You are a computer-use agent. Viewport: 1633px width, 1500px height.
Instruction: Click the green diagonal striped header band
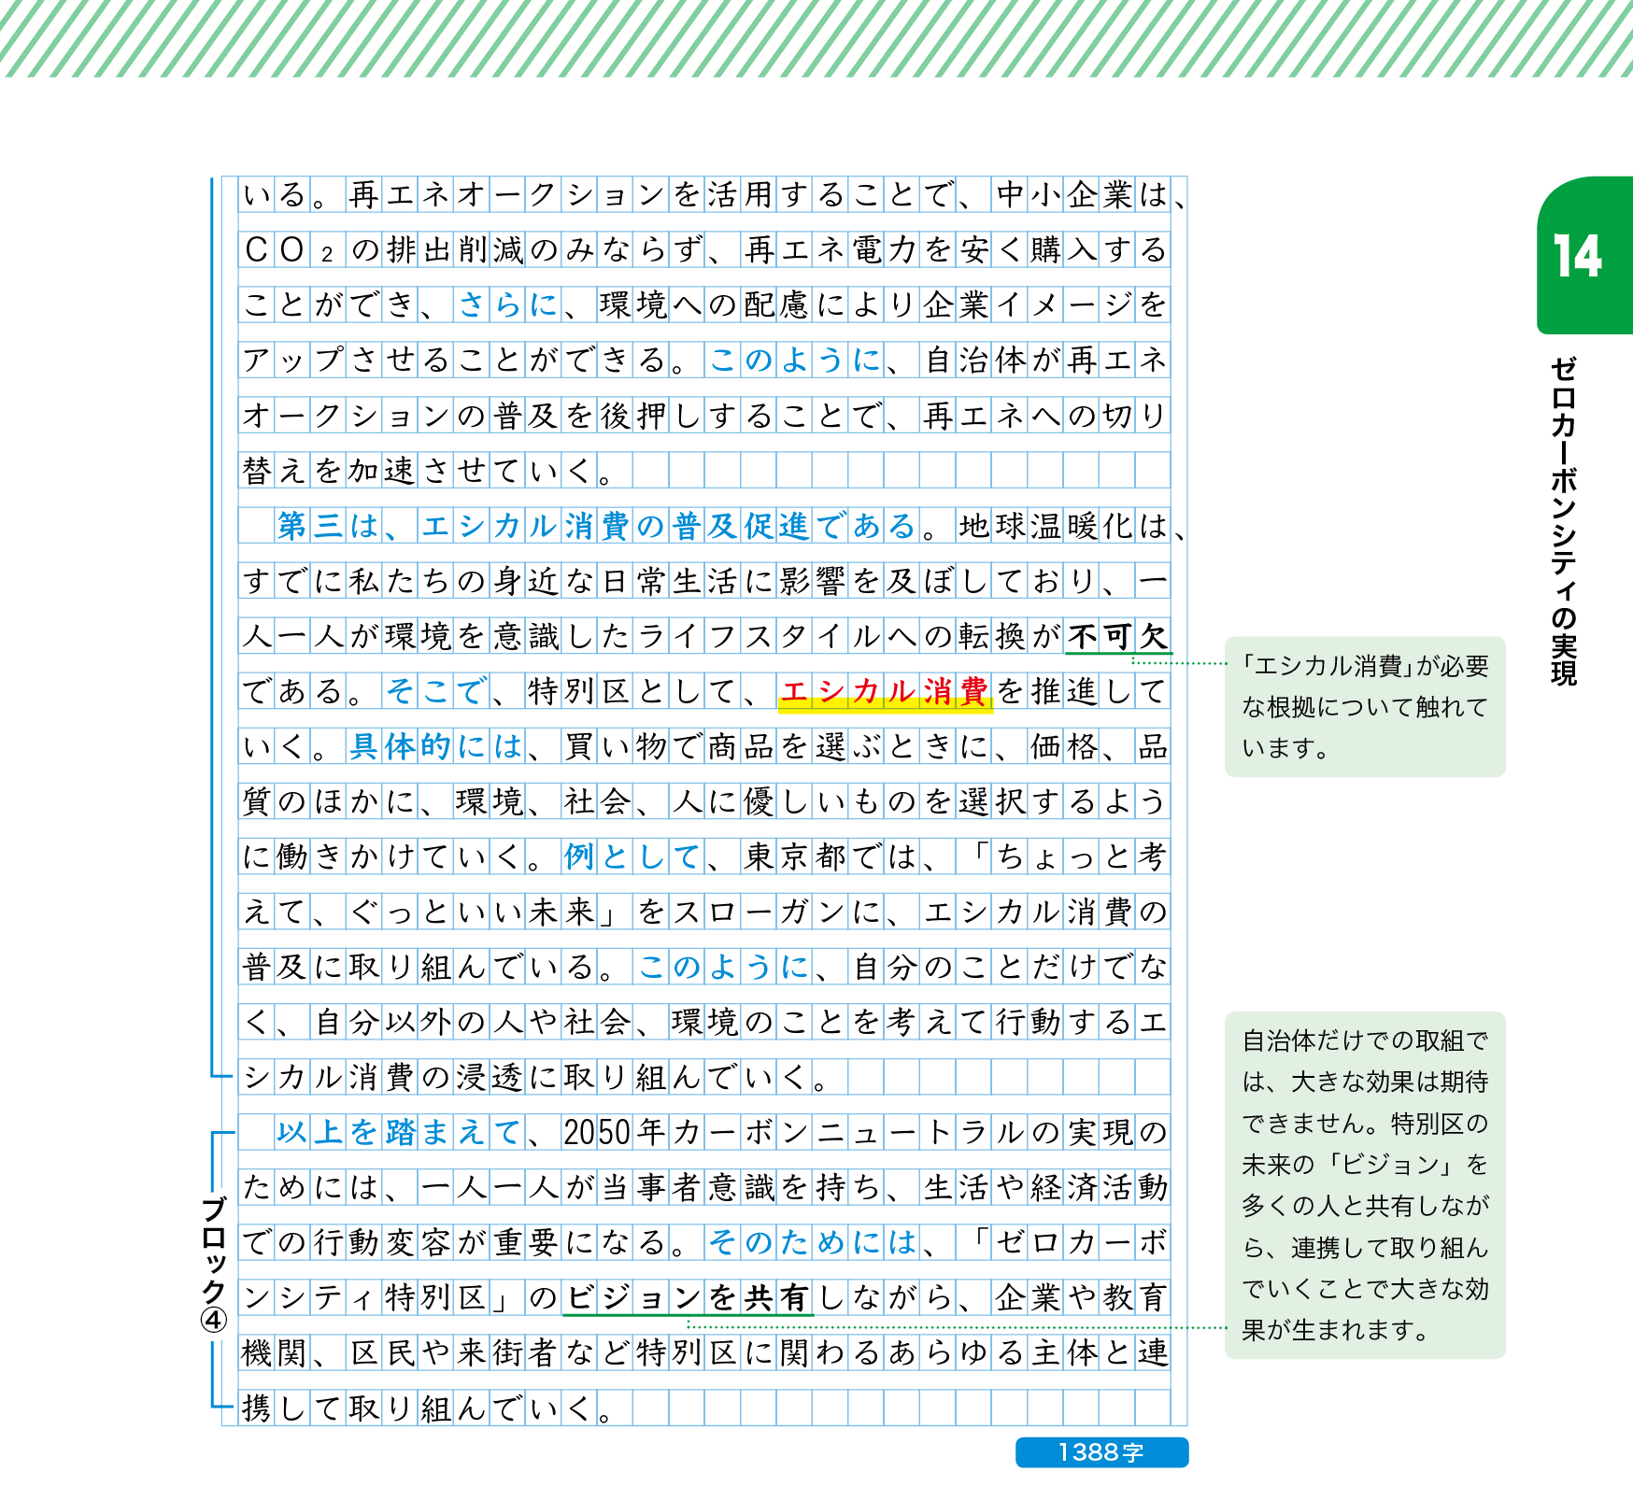point(816,38)
